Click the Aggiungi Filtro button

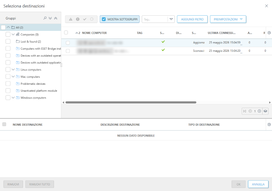[192, 19]
